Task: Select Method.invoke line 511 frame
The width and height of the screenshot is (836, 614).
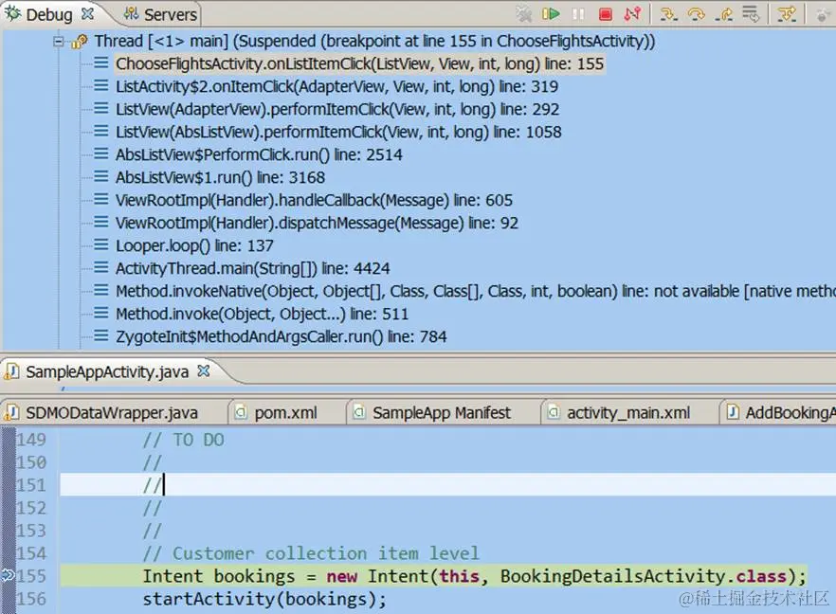Action: [x=262, y=314]
